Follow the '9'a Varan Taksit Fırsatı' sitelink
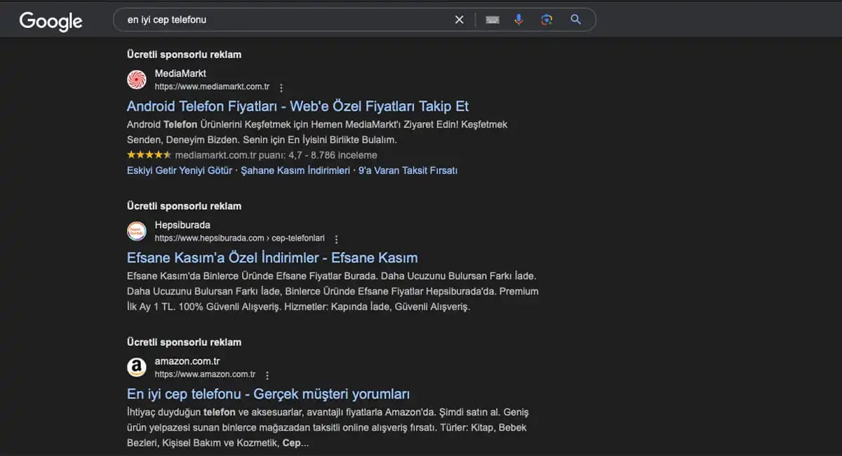842x456 pixels. pyautogui.click(x=408, y=170)
